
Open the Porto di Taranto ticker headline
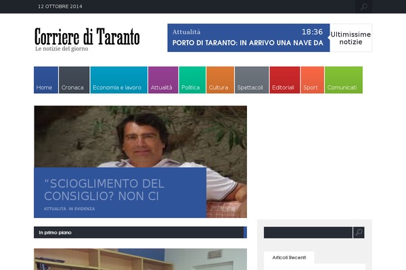pos(248,43)
